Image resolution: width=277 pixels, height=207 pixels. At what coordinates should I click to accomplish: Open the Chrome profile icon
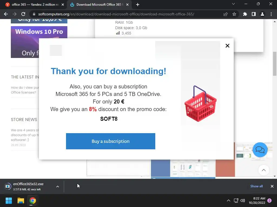(x=262, y=14)
